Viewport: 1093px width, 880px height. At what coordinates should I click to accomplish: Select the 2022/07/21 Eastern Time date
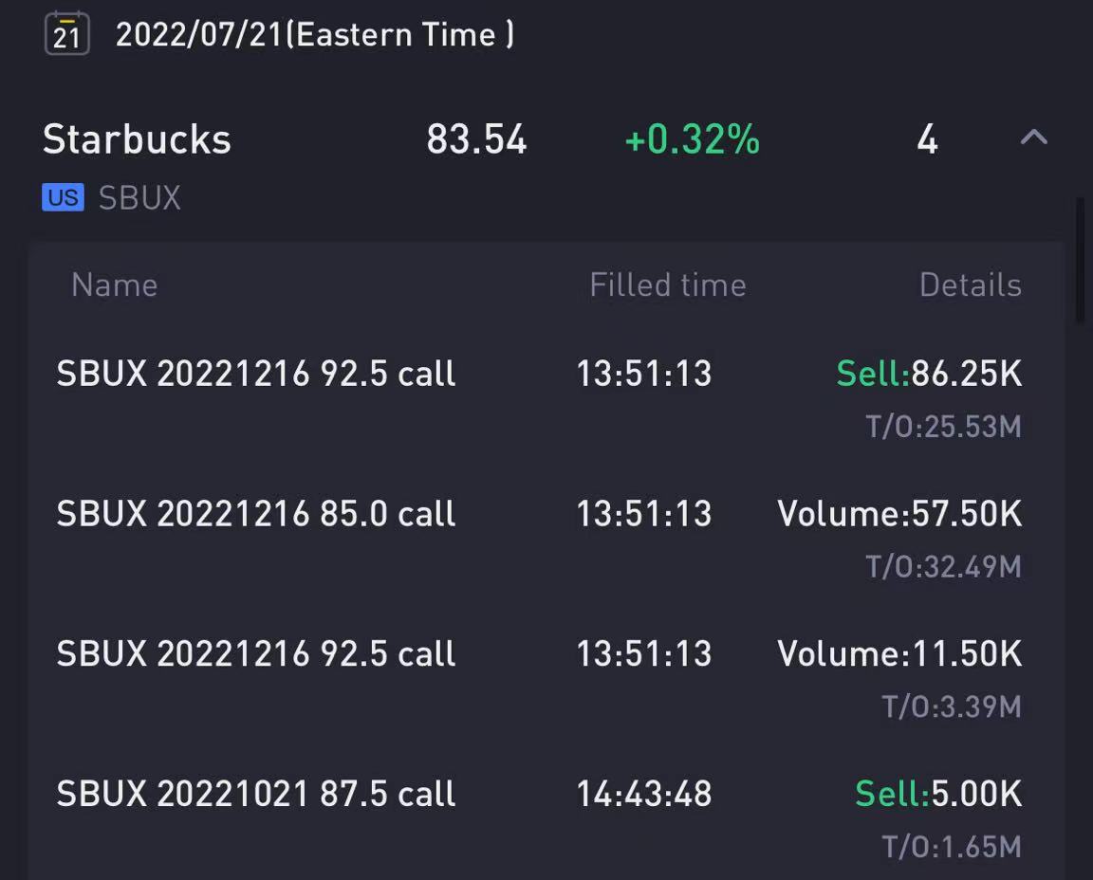tap(314, 34)
